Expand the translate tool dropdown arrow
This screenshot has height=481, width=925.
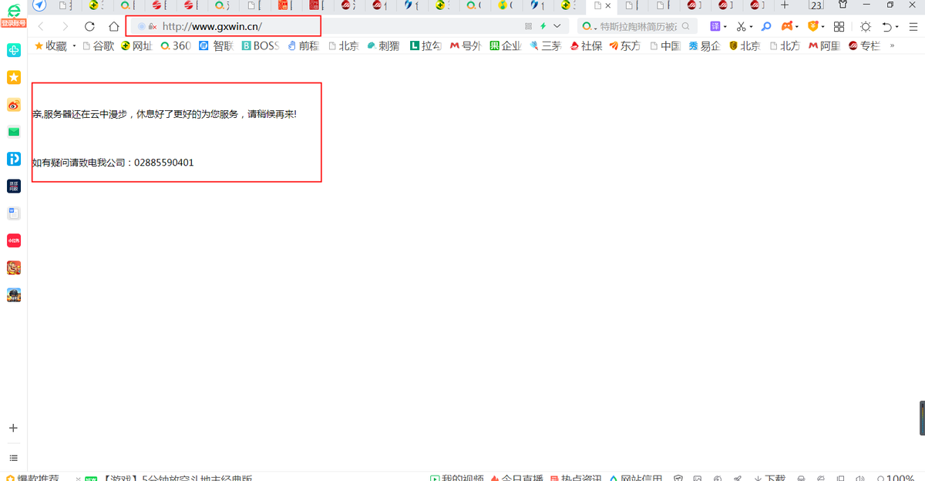point(725,25)
